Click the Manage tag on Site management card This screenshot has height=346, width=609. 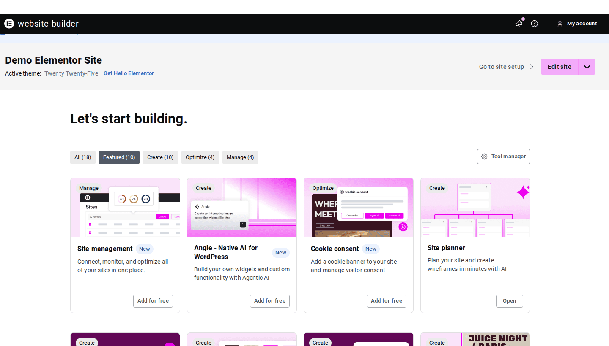89,188
